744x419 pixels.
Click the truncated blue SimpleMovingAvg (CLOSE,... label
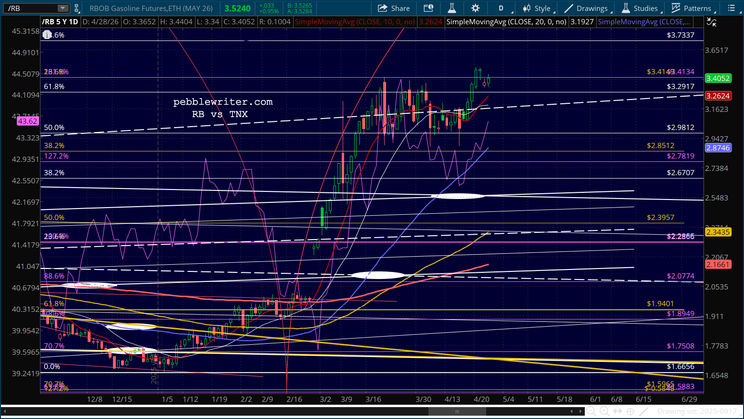coord(644,22)
